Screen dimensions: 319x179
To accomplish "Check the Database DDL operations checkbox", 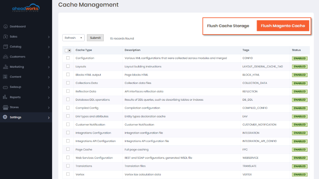I will (x=68, y=99).
